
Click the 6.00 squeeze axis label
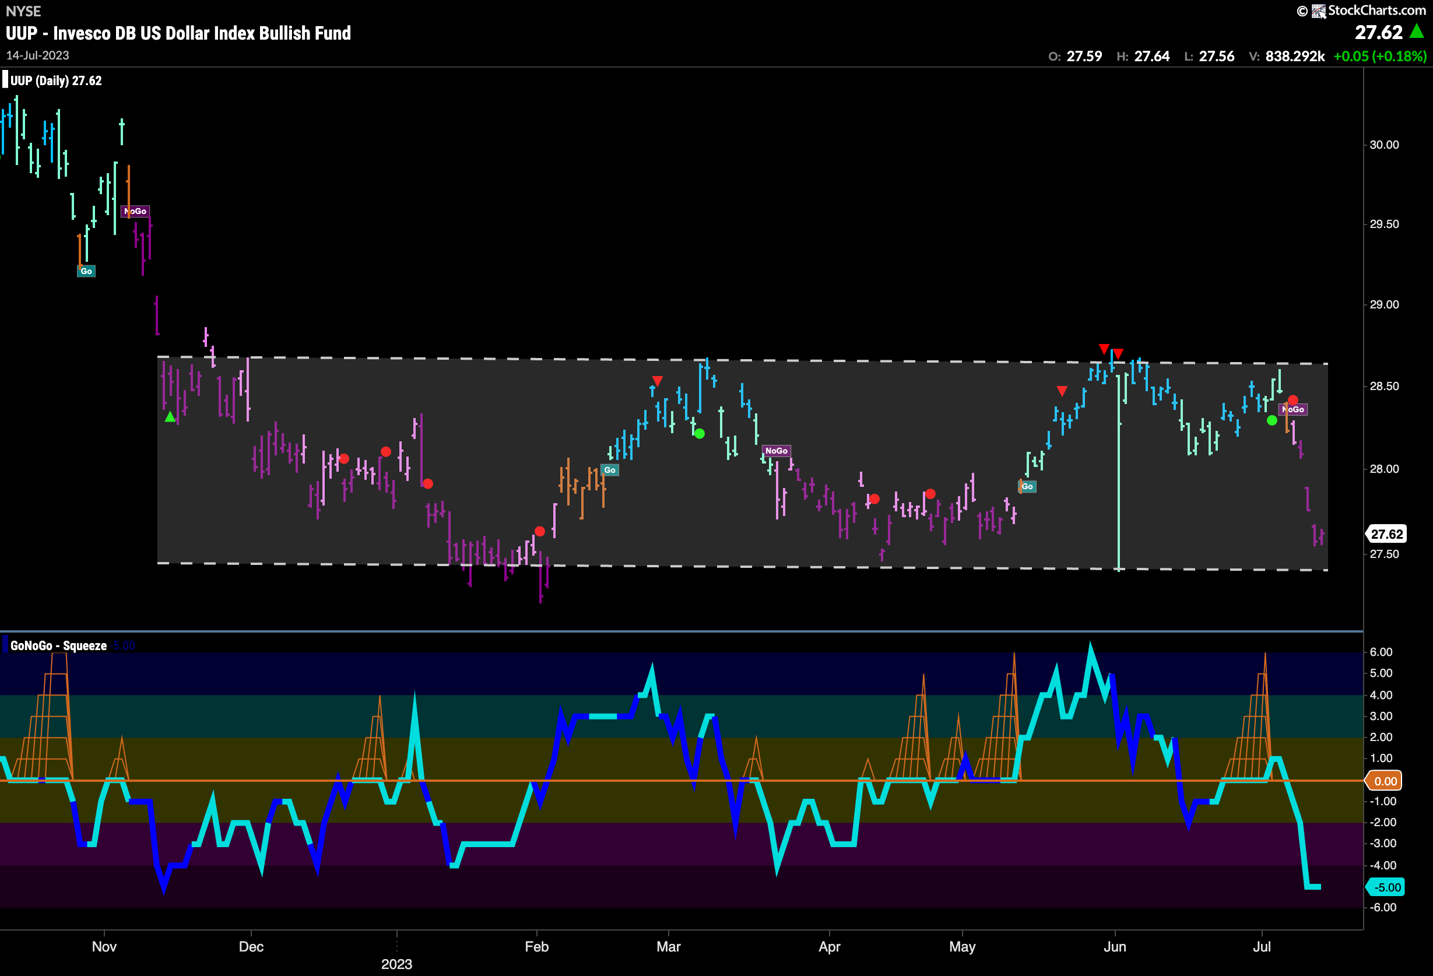click(1381, 652)
